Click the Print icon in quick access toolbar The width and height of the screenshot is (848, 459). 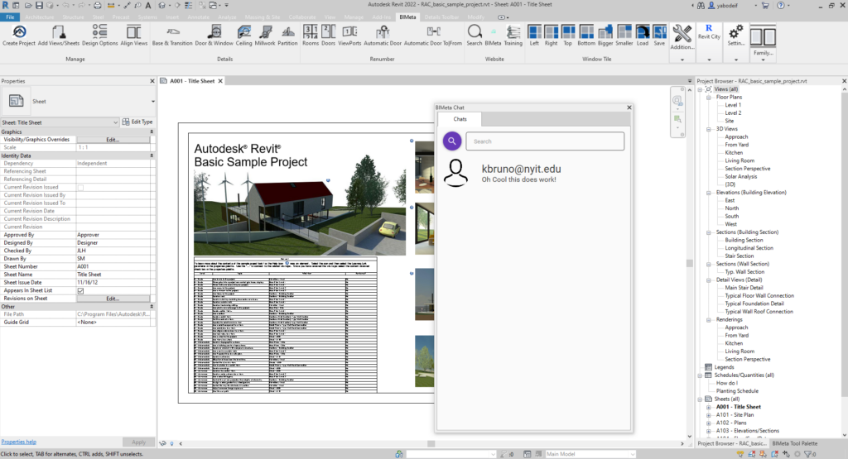[x=98, y=6]
